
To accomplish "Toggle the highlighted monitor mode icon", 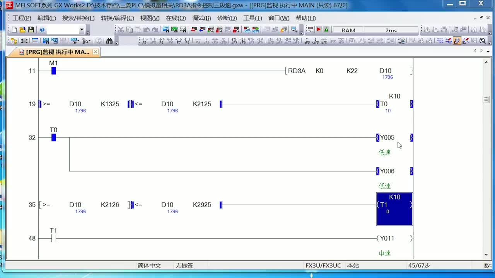I will [457, 41].
